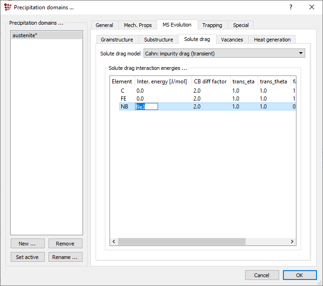The height and width of the screenshot is (286, 323).
Task: Open the Solute drag model dropdown
Action: coord(224,54)
